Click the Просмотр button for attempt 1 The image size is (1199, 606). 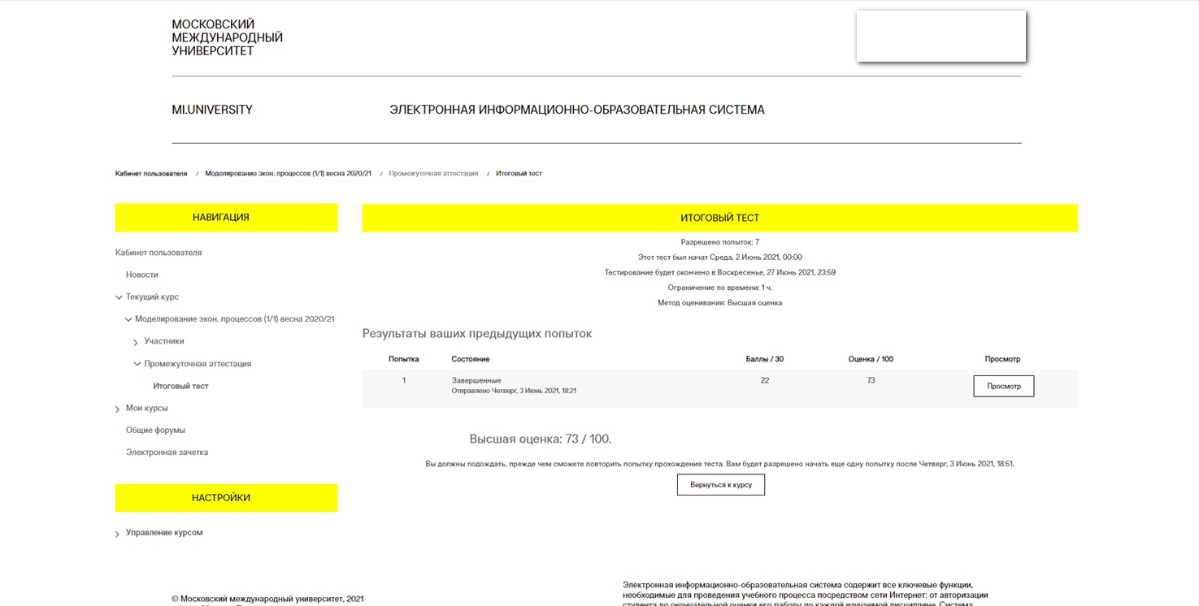(1004, 386)
